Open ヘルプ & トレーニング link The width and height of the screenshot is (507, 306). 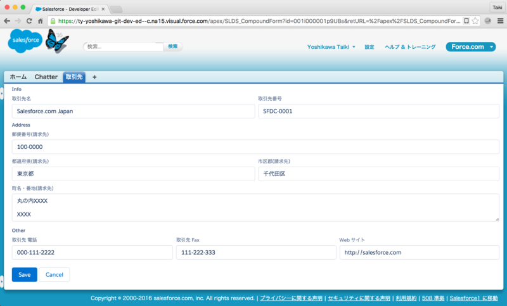410,47
